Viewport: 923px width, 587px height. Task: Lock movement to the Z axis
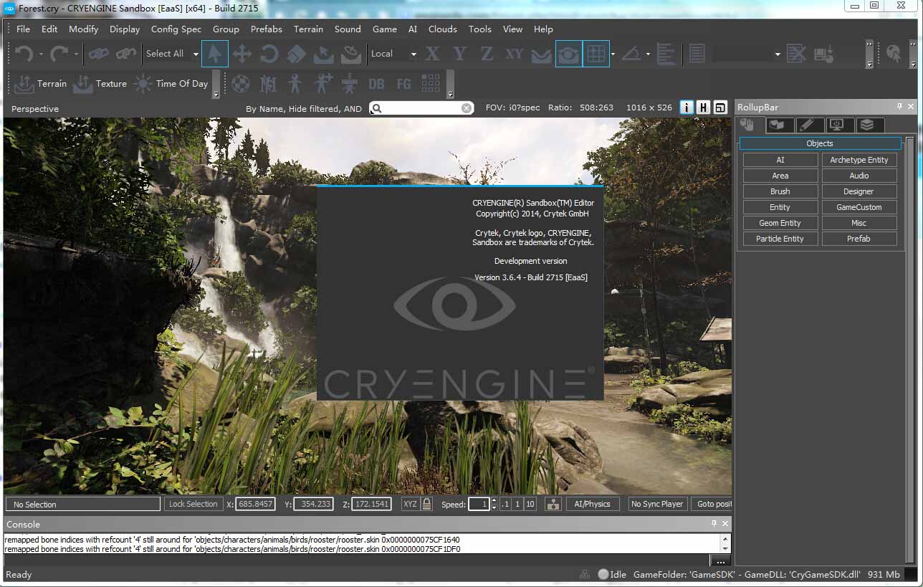pyautogui.click(x=487, y=54)
